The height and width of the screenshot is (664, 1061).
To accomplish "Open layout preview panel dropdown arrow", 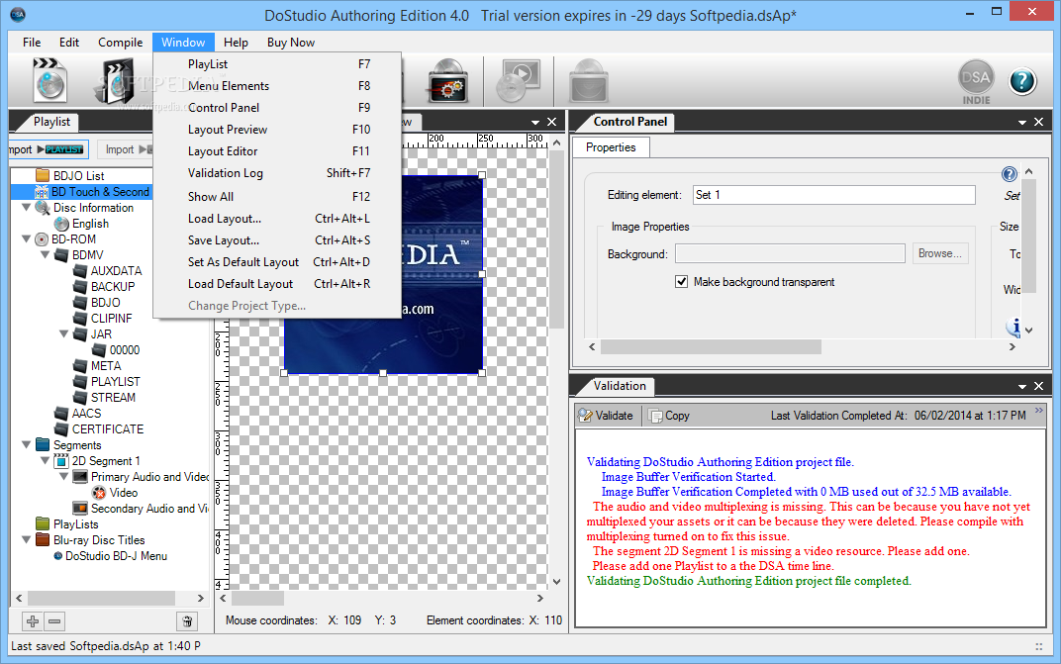I will (x=535, y=123).
